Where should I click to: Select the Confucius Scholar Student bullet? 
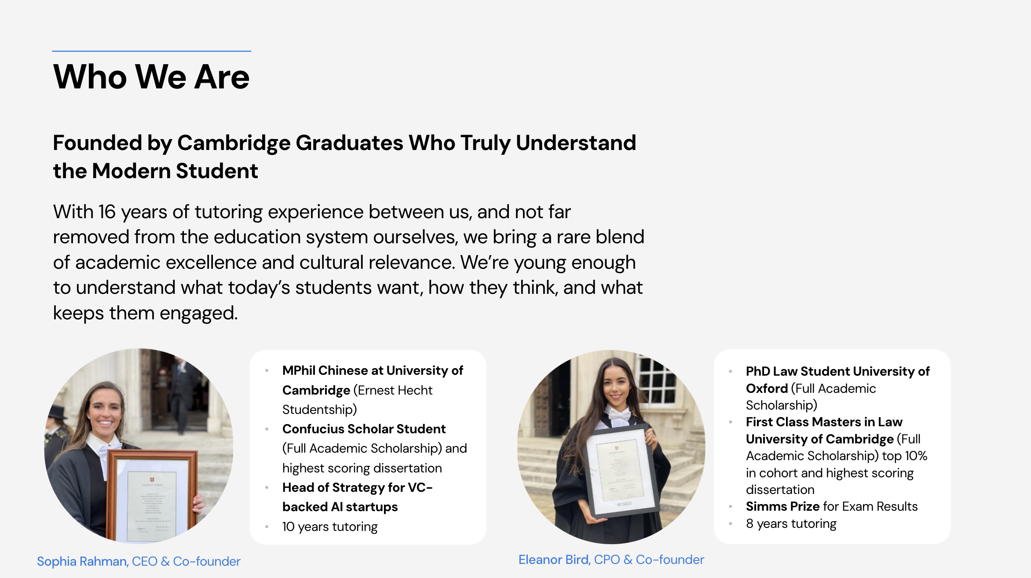click(x=374, y=448)
